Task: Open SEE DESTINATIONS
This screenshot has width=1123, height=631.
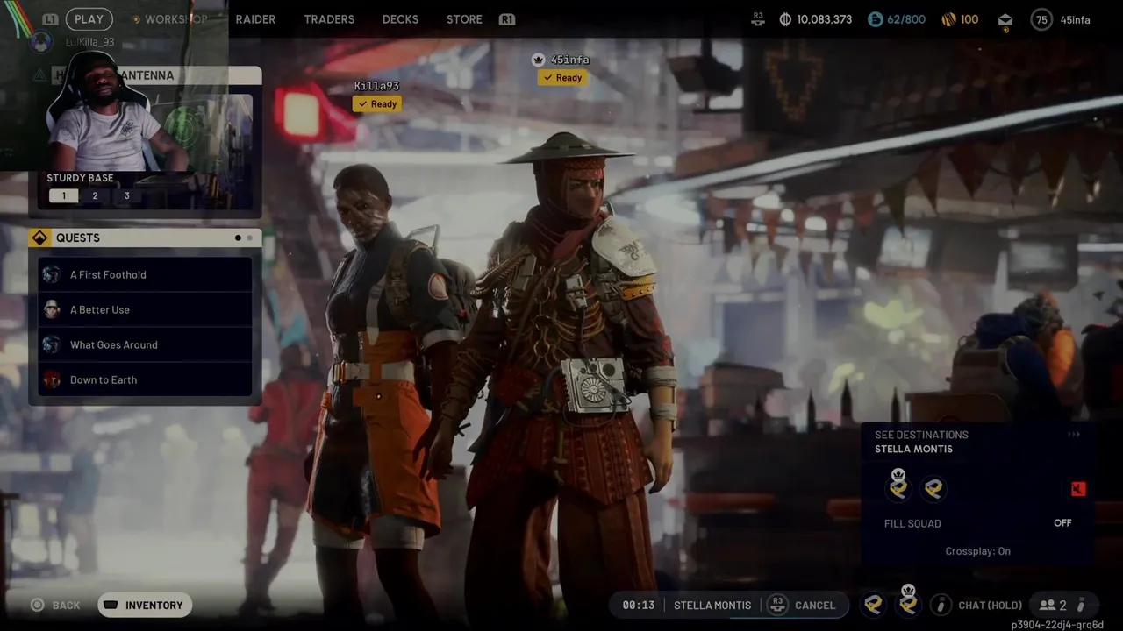Action: (x=921, y=435)
